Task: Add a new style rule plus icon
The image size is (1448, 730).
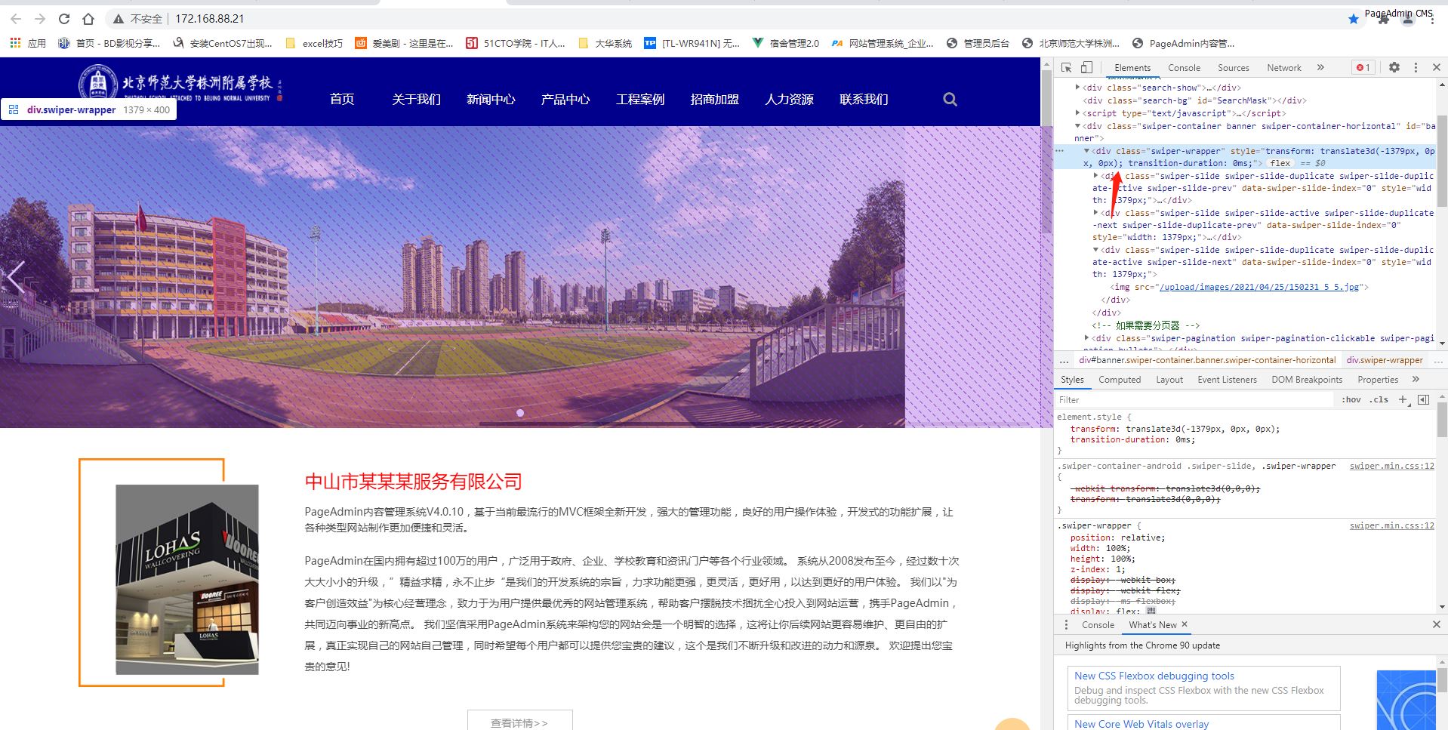Action: click(x=1403, y=399)
